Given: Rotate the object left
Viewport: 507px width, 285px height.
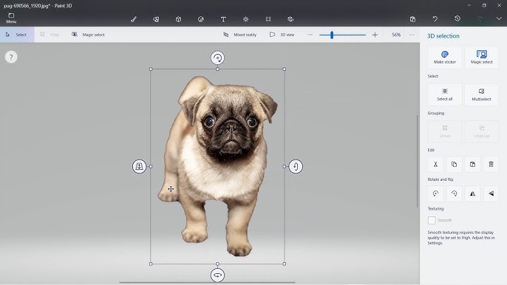Looking at the screenshot, I should 435,193.
